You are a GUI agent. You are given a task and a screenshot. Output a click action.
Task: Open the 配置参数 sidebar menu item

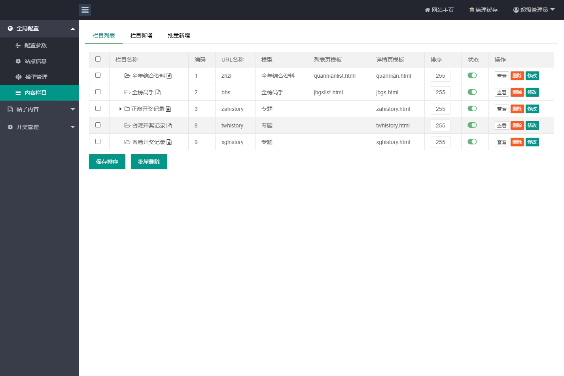40,45
